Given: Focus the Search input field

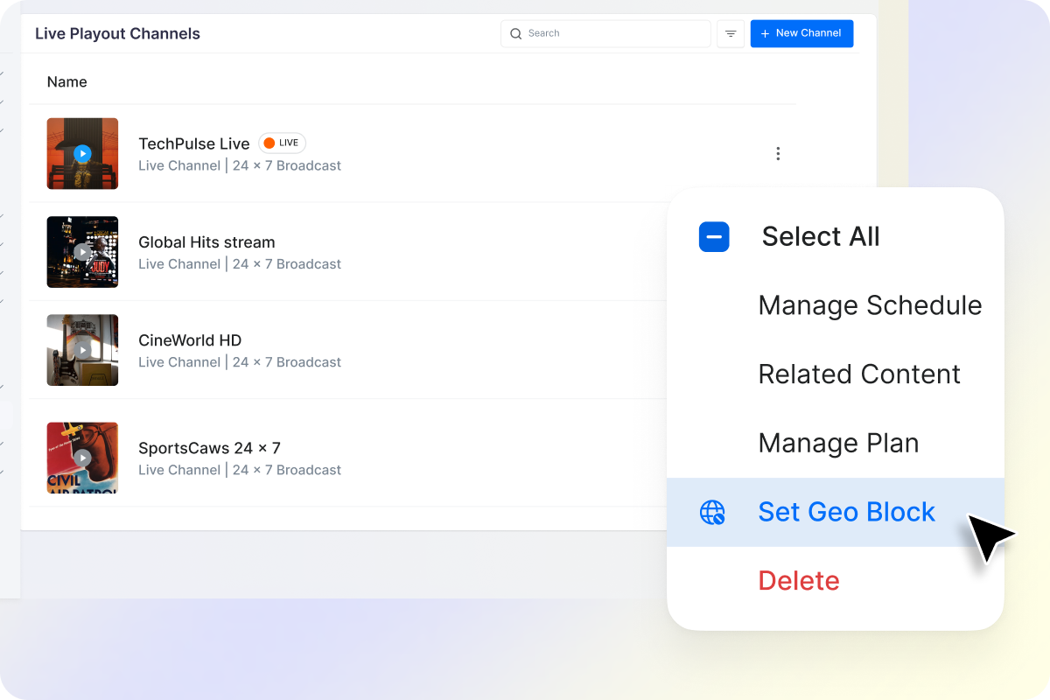Looking at the screenshot, I should coord(612,34).
